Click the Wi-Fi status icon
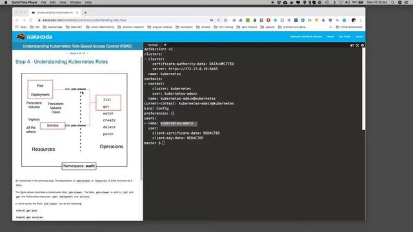This screenshot has height=232, width=413. (x=341, y=3)
